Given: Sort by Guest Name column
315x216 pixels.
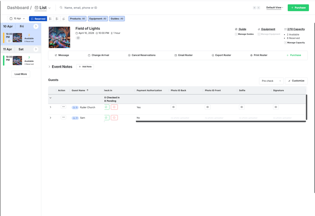Looking at the screenshot, I should pyautogui.click(x=80, y=91).
